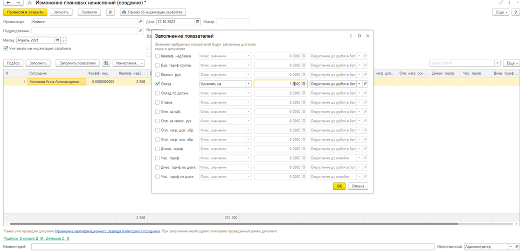
Task: Clear search field with X button
Action: pyautogui.click(x=498, y=63)
